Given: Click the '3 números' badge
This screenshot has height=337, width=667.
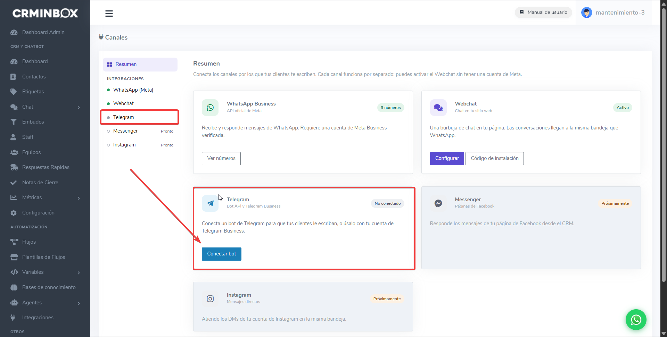Looking at the screenshot, I should click(390, 108).
